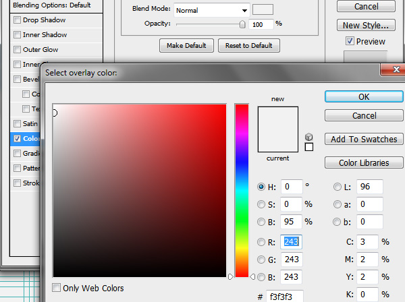Image resolution: width=405 pixels, height=302 pixels.
Task: Toggle the Inner Glow checkbox
Action: coord(17,64)
